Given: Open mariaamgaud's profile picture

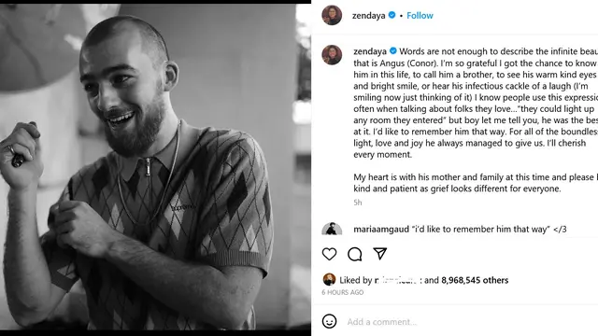Looking at the screenshot, I should coord(332,229).
